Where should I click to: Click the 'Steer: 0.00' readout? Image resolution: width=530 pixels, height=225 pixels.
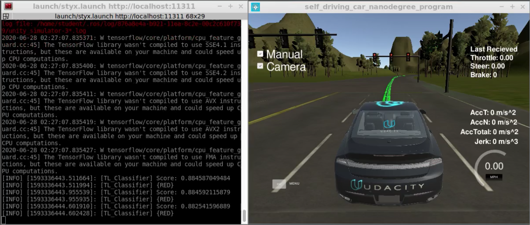(x=487, y=66)
